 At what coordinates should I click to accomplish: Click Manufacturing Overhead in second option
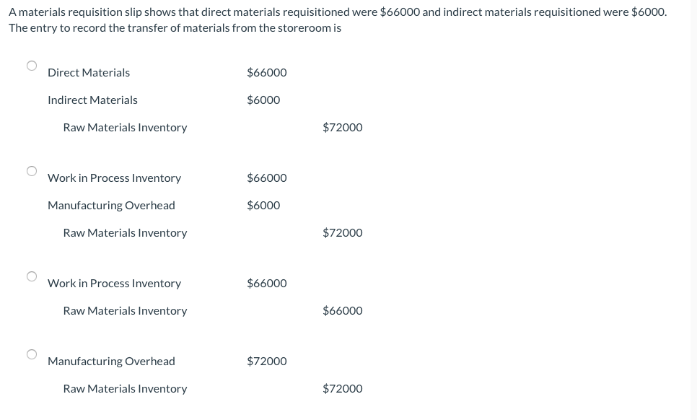pyautogui.click(x=111, y=205)
